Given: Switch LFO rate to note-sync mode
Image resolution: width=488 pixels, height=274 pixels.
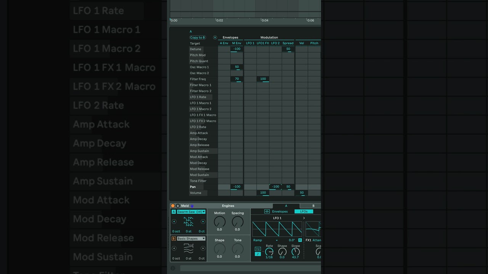Looking at the screenshot, I should point(258,254).
